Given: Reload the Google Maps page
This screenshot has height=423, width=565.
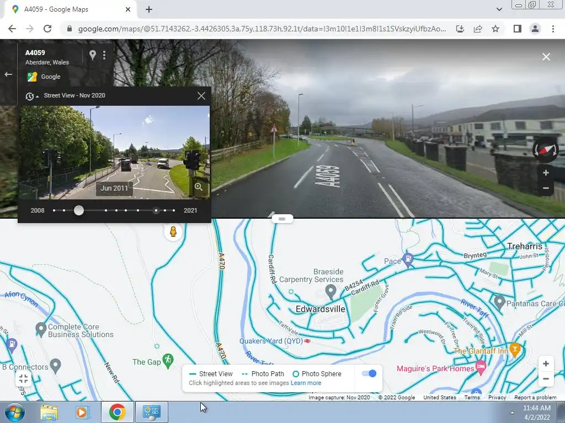Looking at the screenshot, I should point(47,29).
